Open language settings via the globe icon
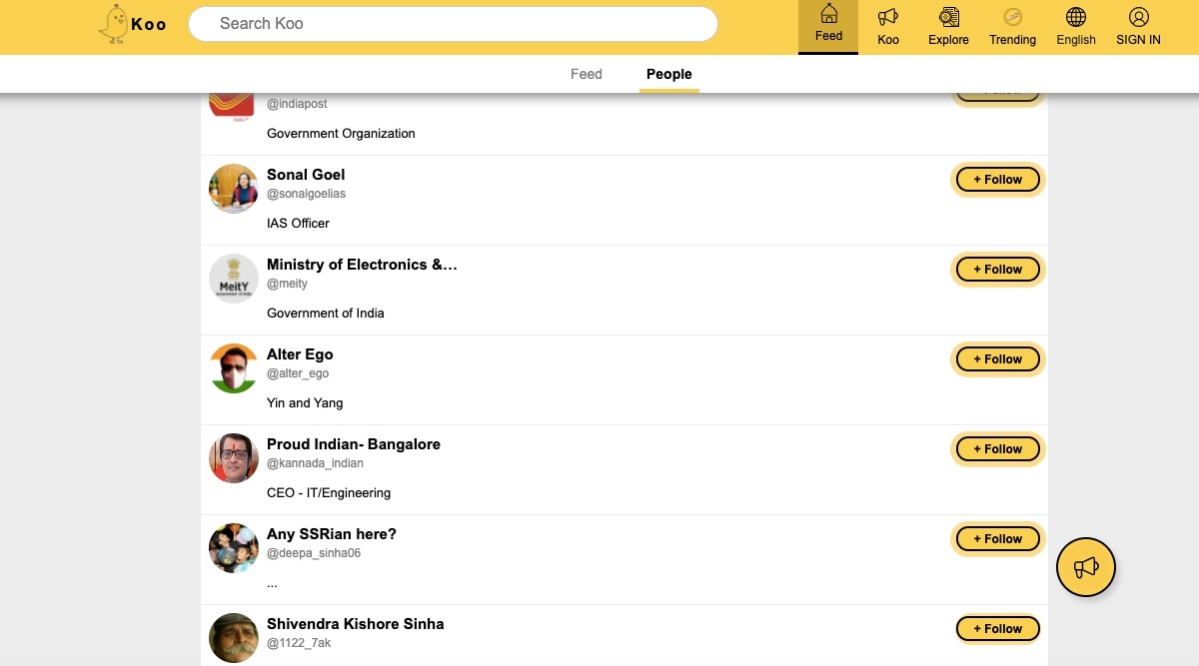The height and width of the screenshot is (666, 1199). (x=1075, y=17)
